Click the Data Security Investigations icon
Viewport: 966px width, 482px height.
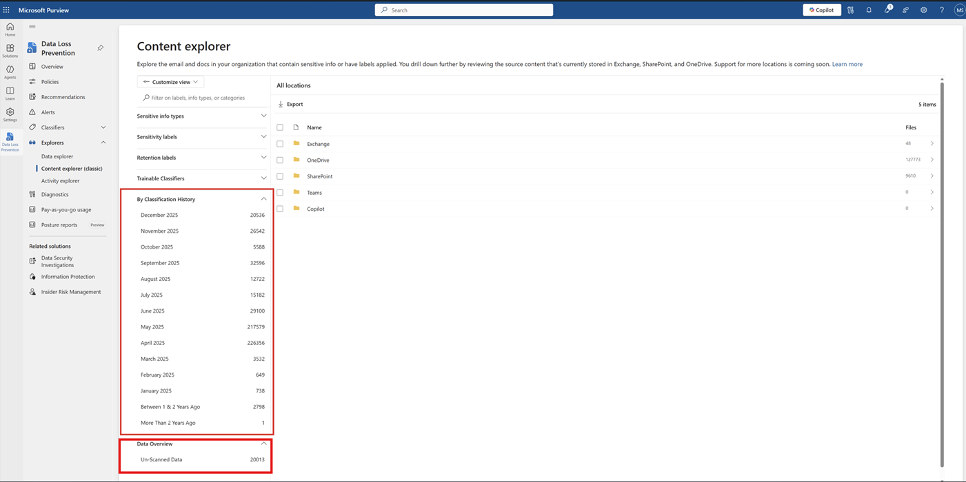coord(32,261)
